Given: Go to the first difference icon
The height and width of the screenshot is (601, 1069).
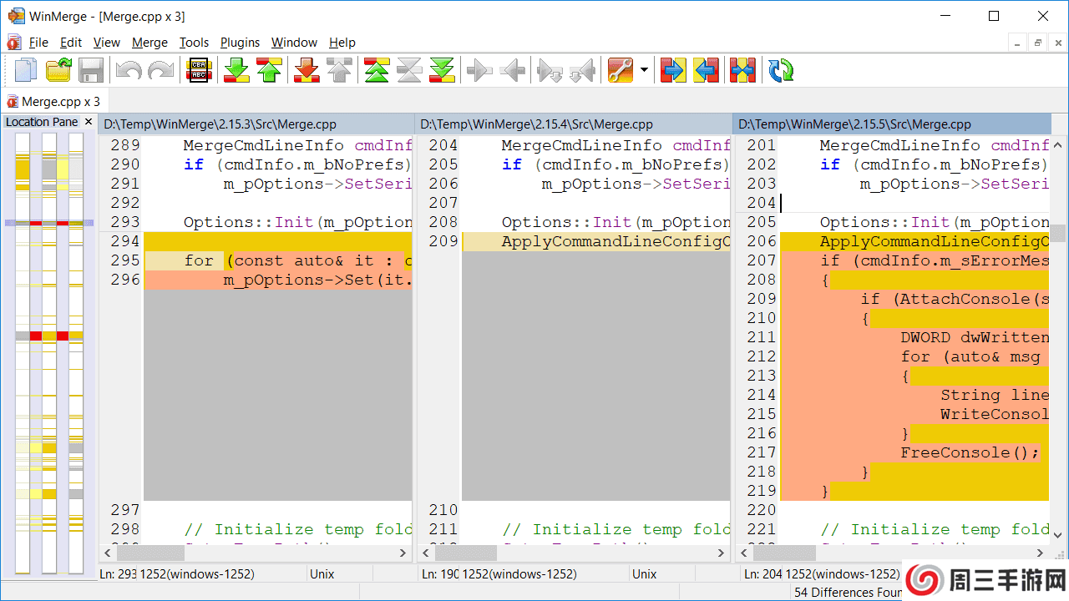Looking at the screenshot, I should coord(377,71).
